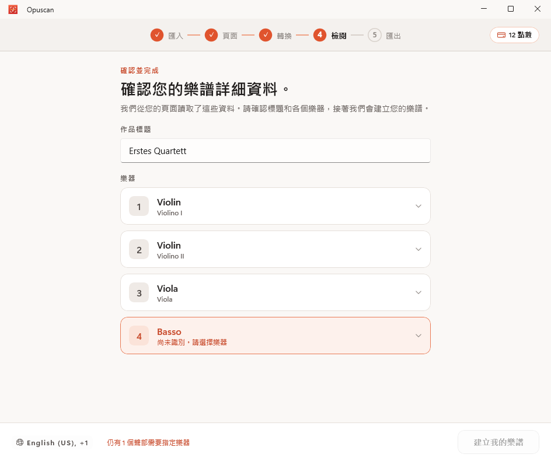Click the 建立我的樂譜 button
Viewport: 551px width, 461px height.
point(498,442)
